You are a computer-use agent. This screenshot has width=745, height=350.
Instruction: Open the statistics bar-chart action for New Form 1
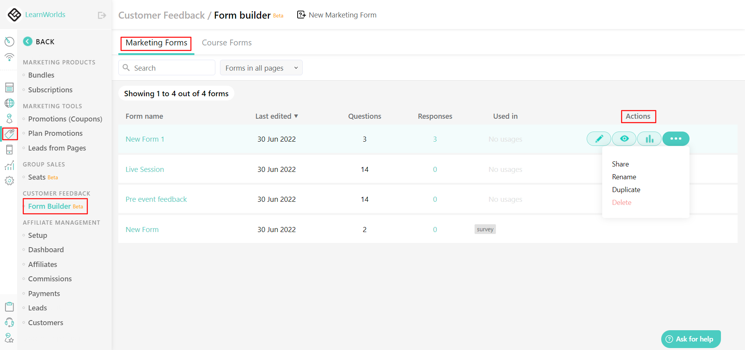[649, 139]
